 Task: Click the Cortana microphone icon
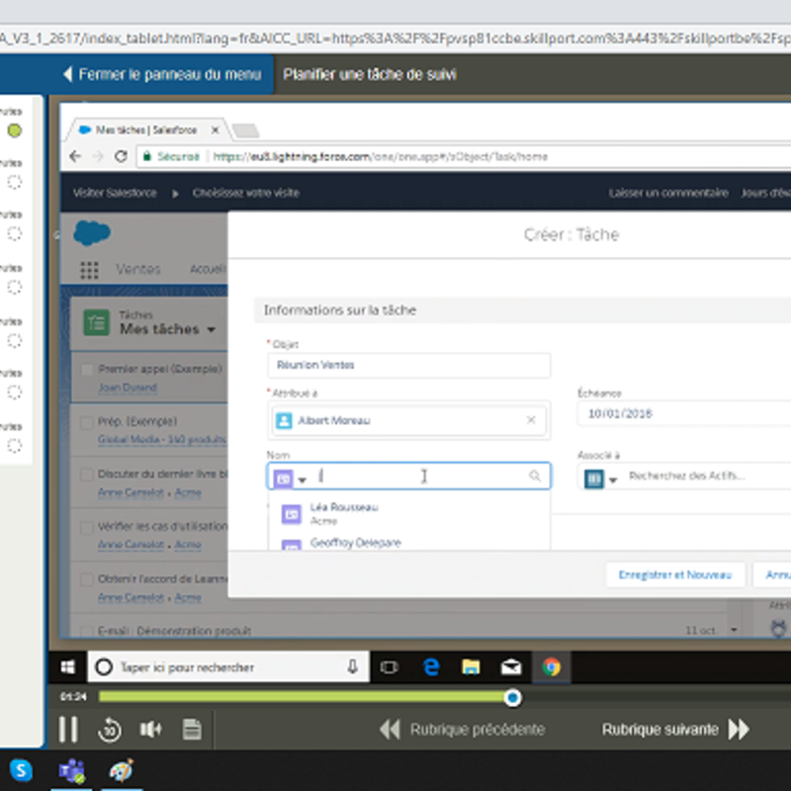353,666
